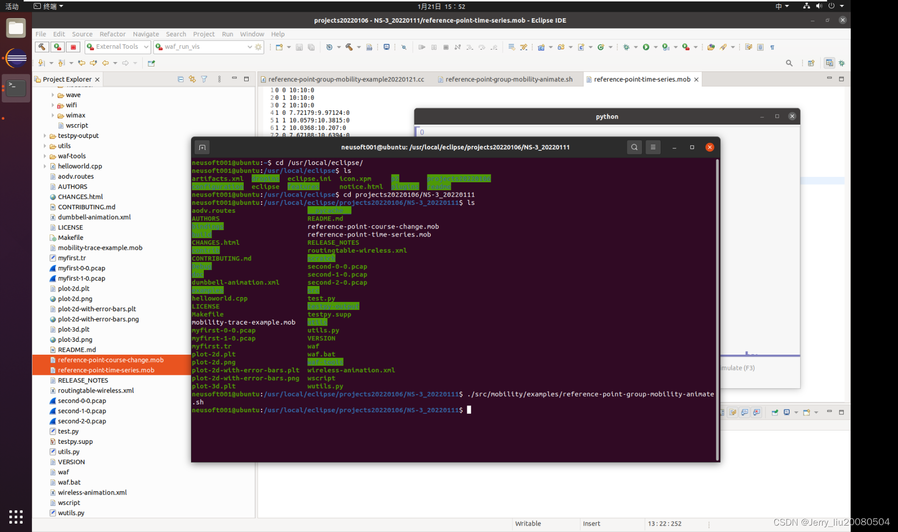
Task: Select plot-2d.png in Project Explorer
Action: pyautogui.click(x=75, y=299)
